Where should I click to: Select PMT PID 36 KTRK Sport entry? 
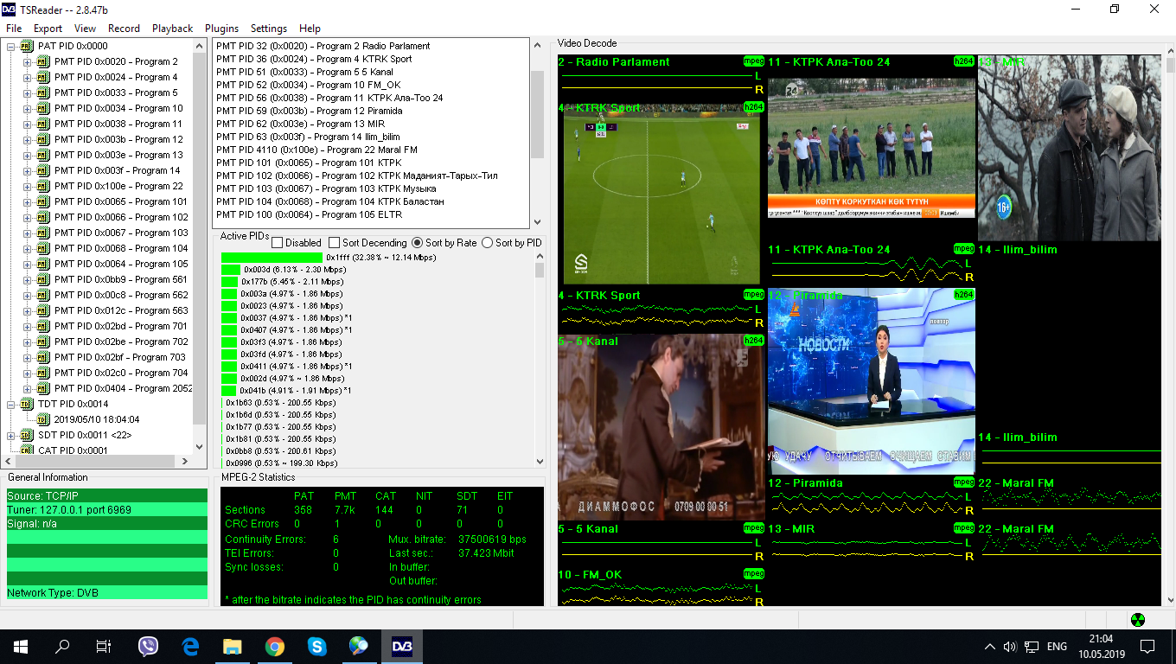(314, 59)
